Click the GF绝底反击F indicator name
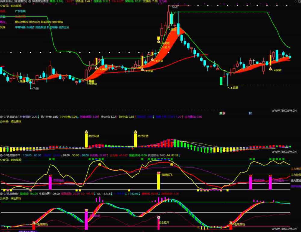 [11, 117]
